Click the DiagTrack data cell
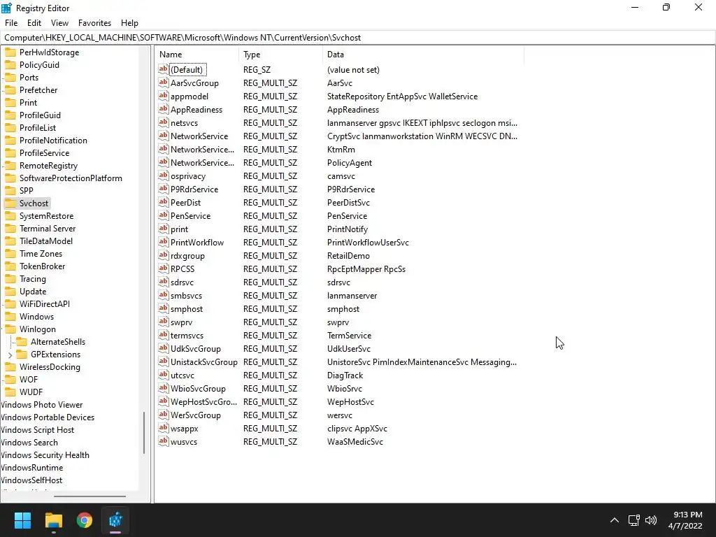Image resolution: width=716 pixels, height=537 pixels. [x=345, y=375]
